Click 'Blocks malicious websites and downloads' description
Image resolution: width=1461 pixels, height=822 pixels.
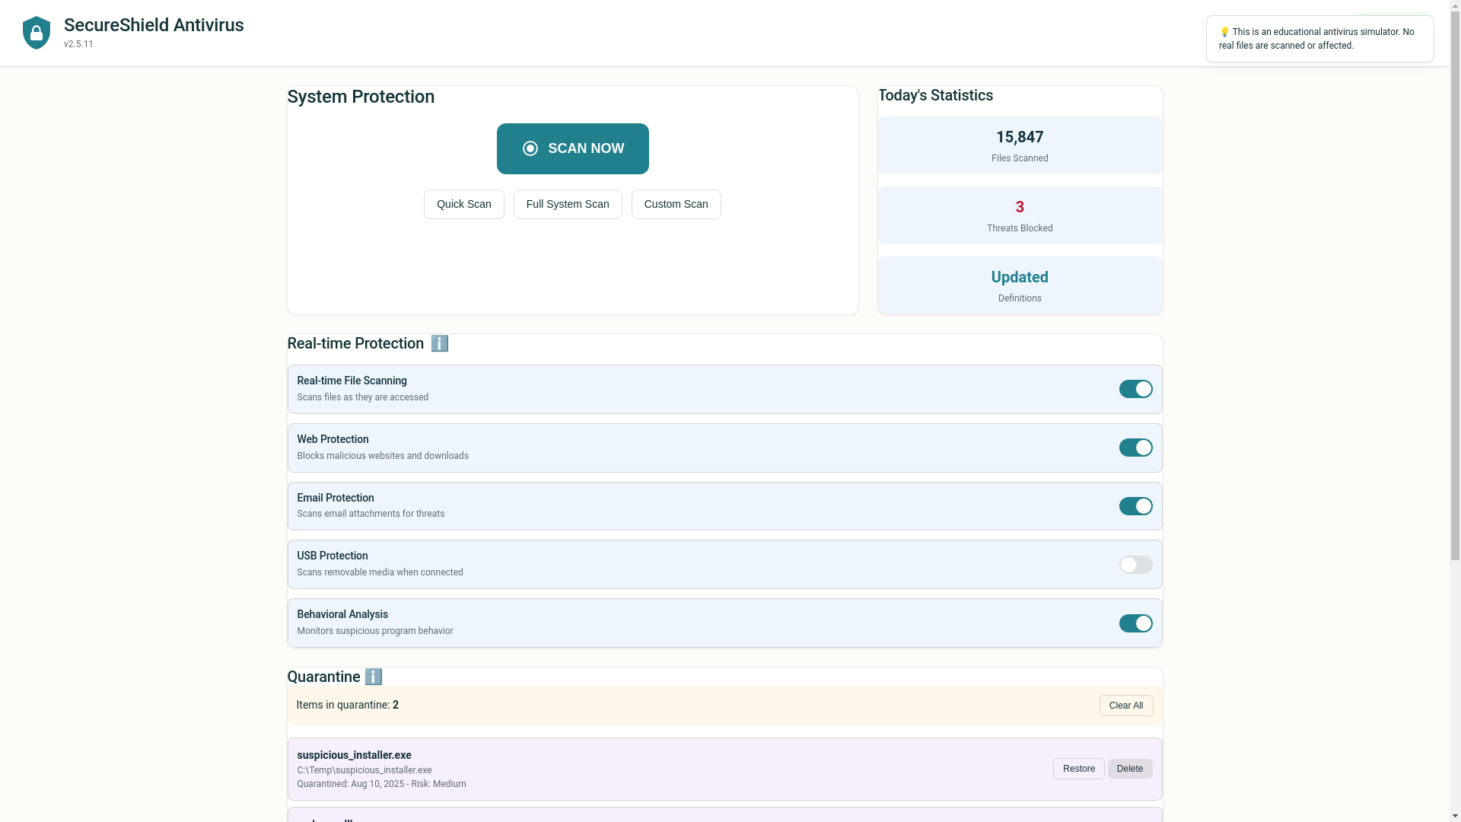point(383,456)
